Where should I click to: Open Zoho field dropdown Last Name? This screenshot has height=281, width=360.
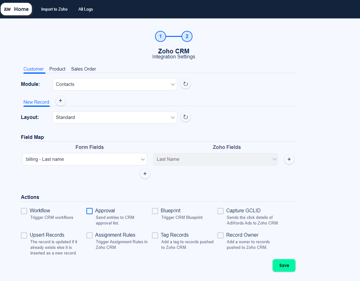(216, 159)
